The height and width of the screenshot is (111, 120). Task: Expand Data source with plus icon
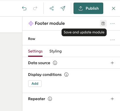tap(112, 63)
